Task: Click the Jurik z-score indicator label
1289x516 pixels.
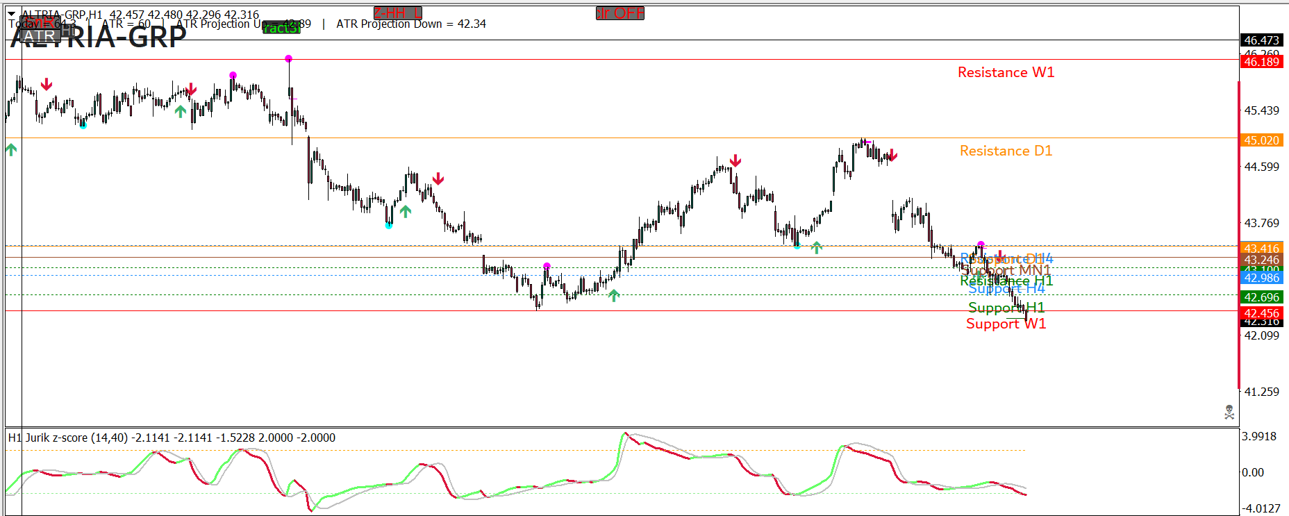Action: (172, 438)
